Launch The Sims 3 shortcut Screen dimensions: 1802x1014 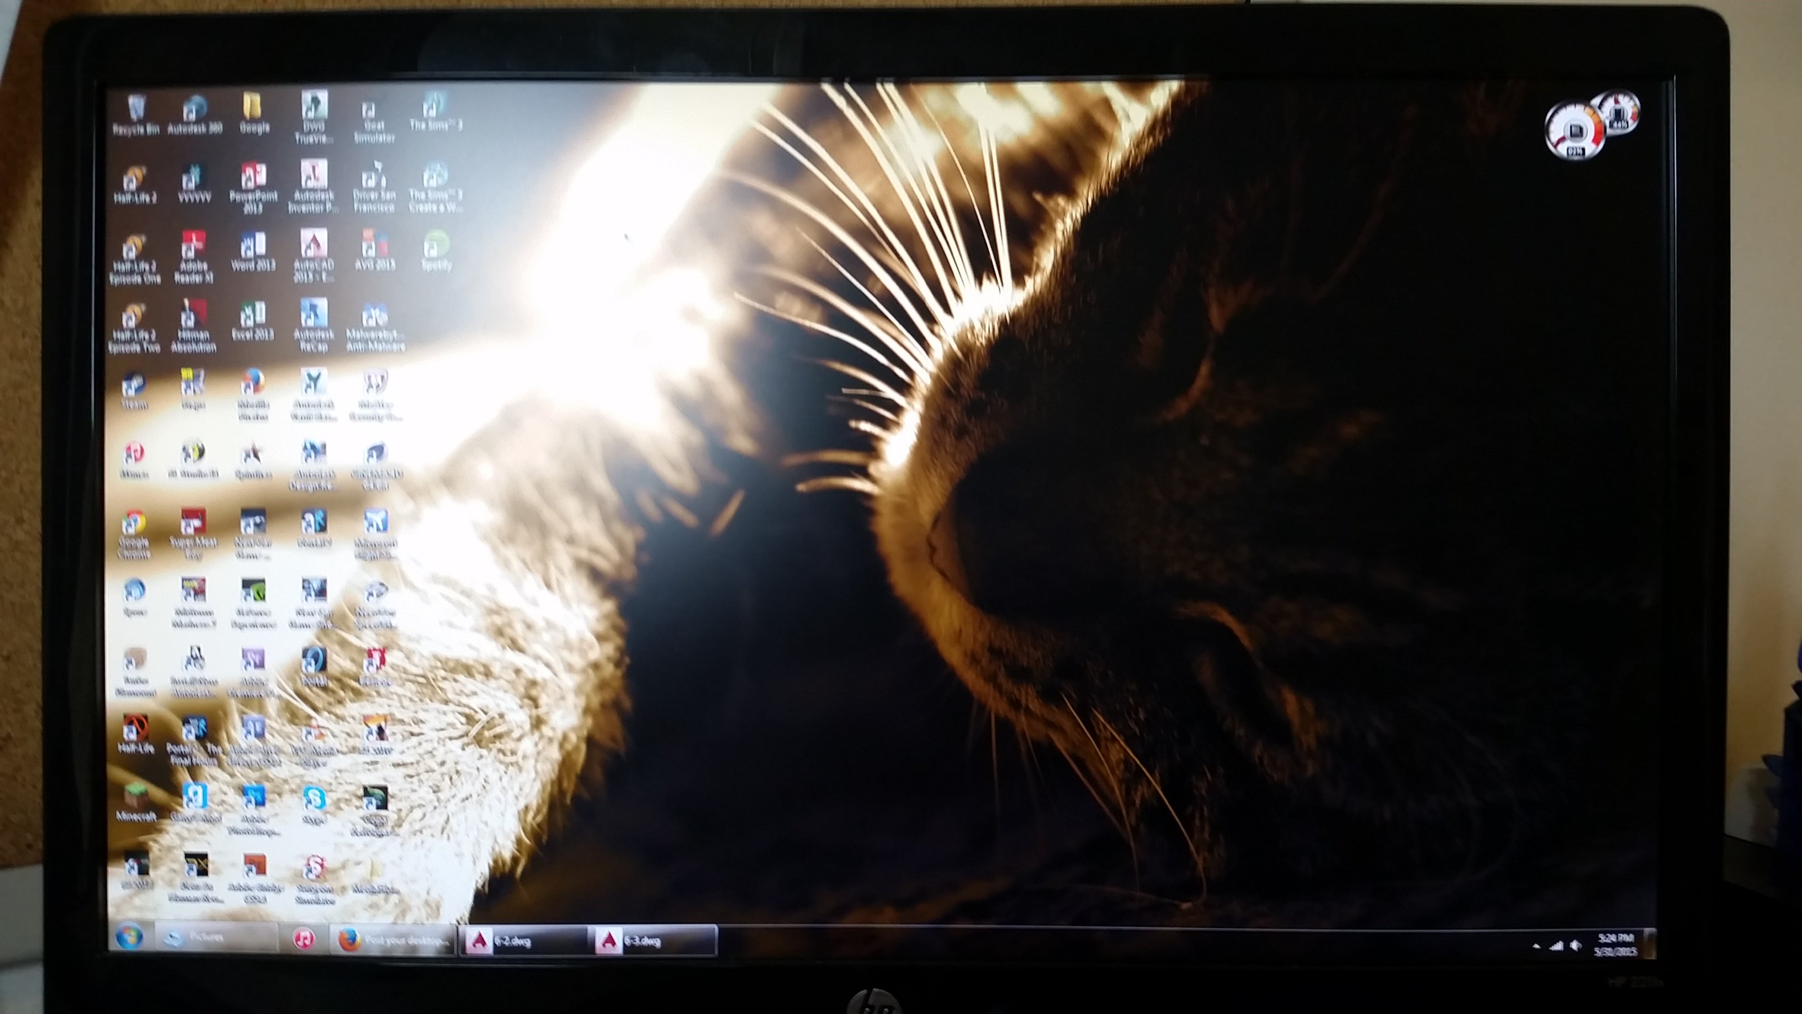pos(435,112)
